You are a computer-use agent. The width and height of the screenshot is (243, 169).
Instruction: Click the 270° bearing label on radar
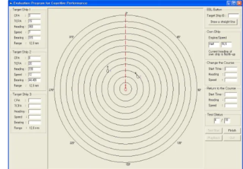point(51,90)
